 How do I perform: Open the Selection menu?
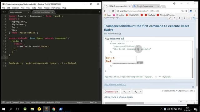coord(15,8)
